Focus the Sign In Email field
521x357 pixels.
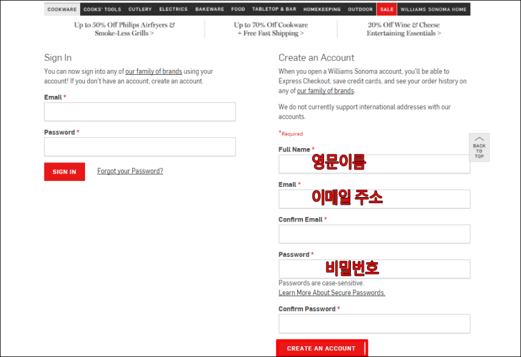pos(140,111)
